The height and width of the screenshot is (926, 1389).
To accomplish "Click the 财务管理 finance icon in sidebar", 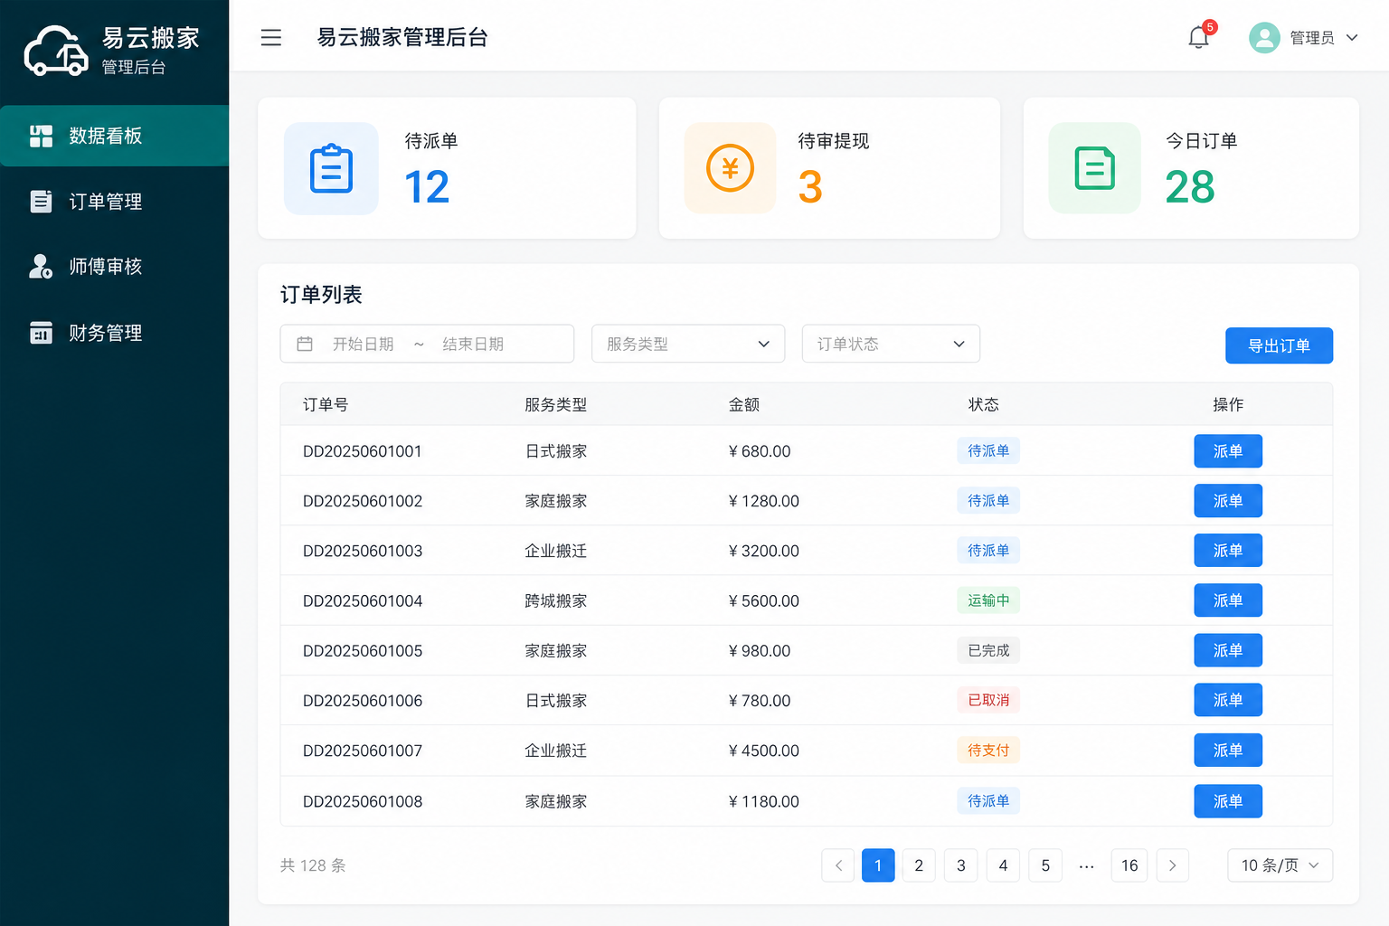I will (x=42, y=333).
